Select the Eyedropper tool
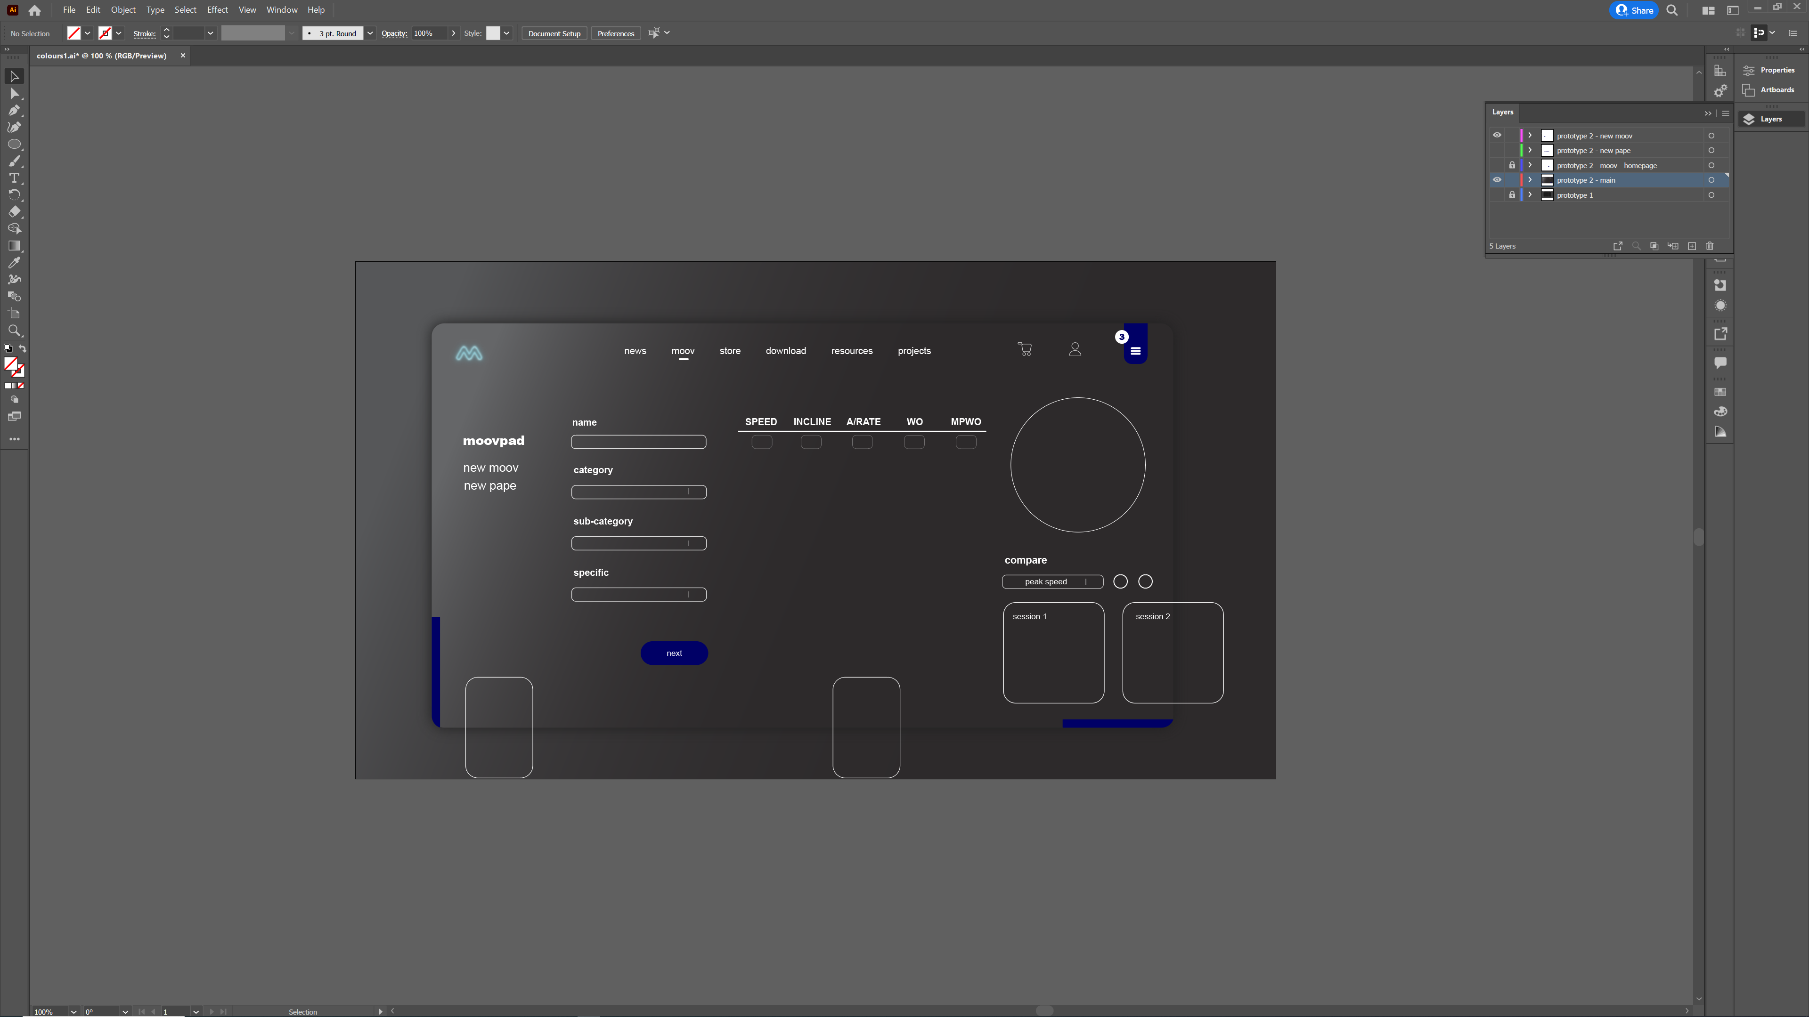The width and height of the screenshot is (1809, 1017). 14,263
